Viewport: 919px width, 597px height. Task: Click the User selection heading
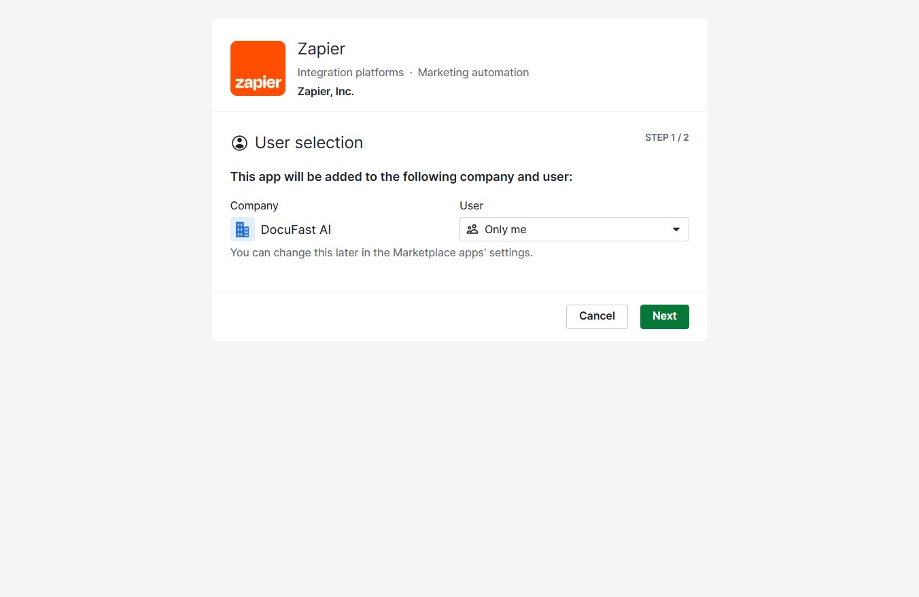tap(309, 143)
